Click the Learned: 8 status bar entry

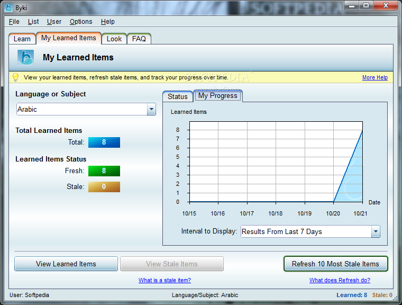352,295
